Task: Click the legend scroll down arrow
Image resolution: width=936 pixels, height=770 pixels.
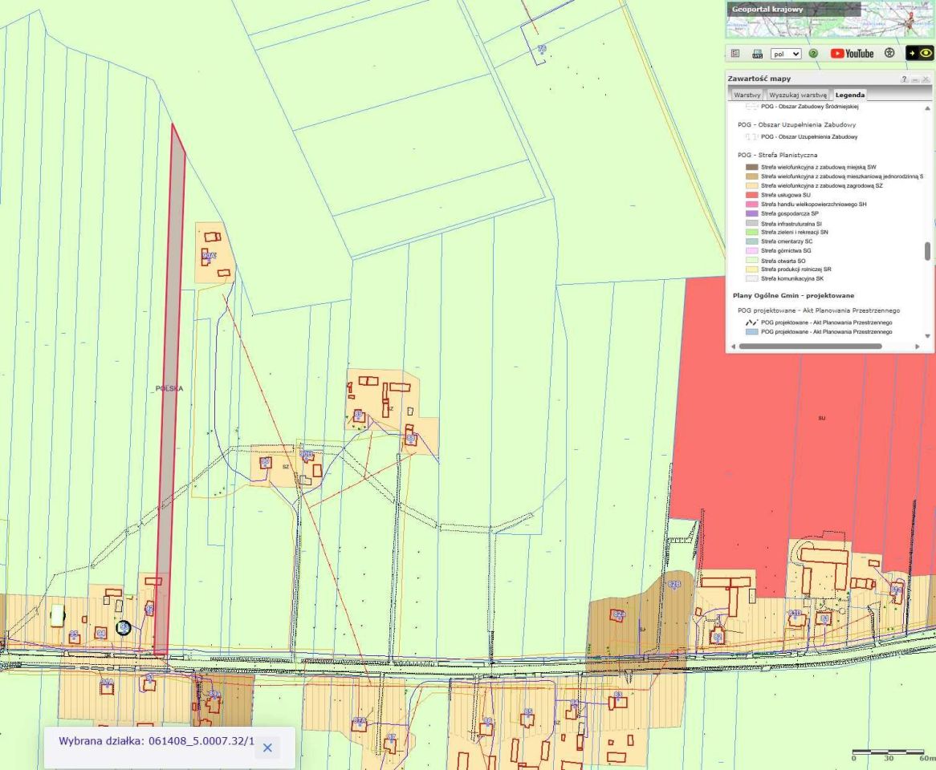Action: (928, 336)
